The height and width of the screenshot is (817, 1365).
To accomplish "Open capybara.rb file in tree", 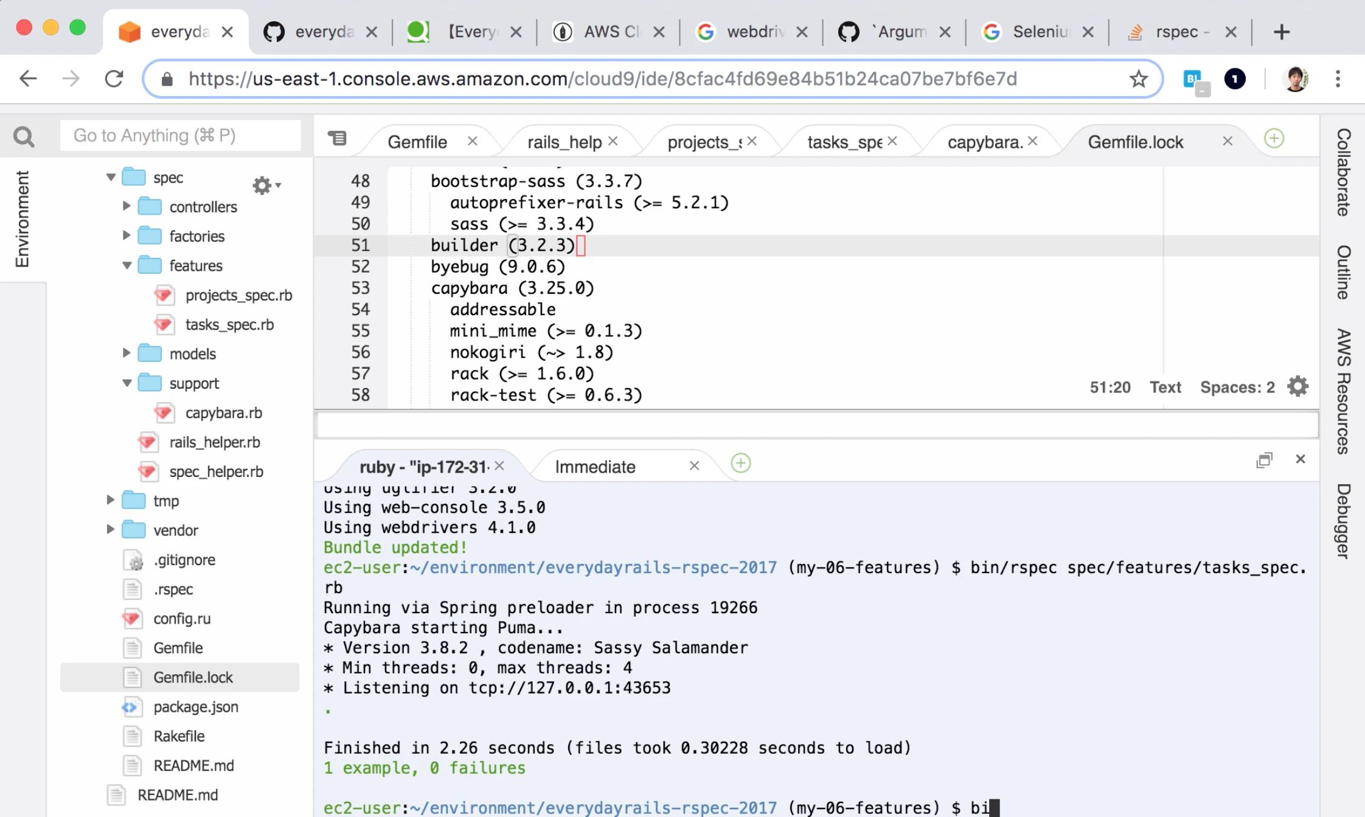I will point(223,412).
